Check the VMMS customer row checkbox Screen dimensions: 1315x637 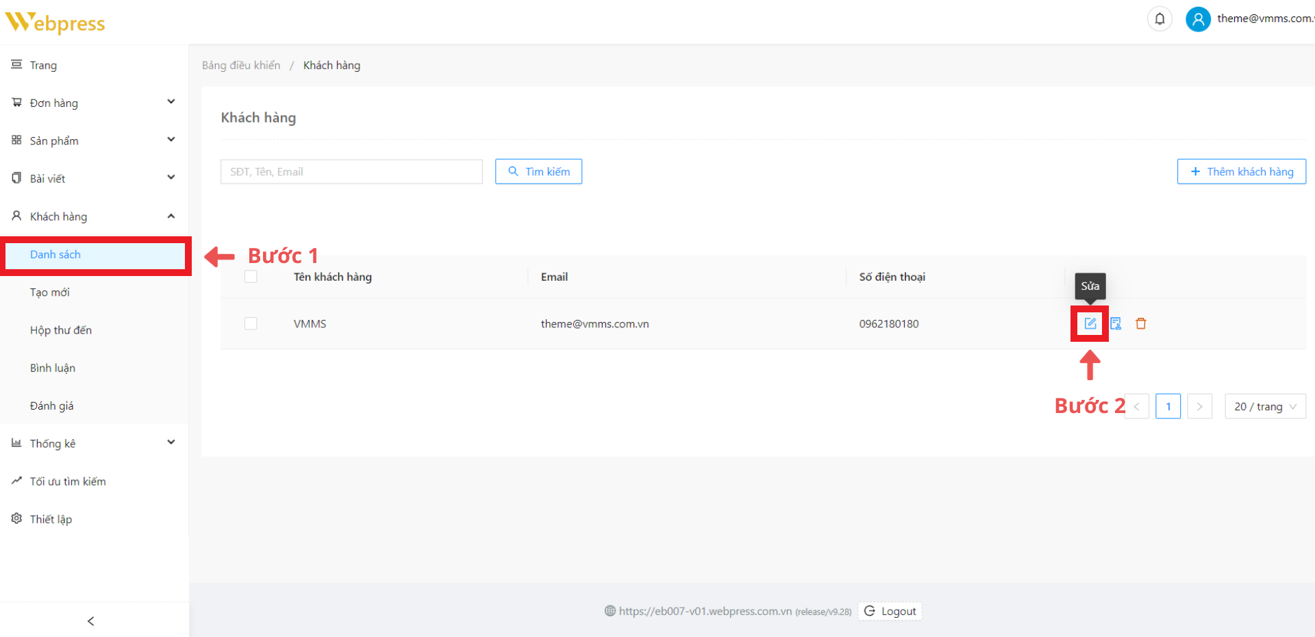coord(251,323)
